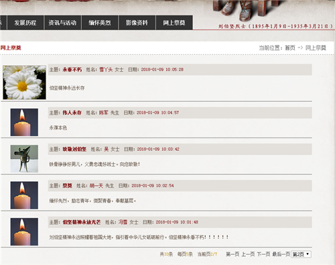The width and height of the screenshot is (335, 265).
Task: Jump to 第一页 in pagination
Action: click(x=232, y=254)
